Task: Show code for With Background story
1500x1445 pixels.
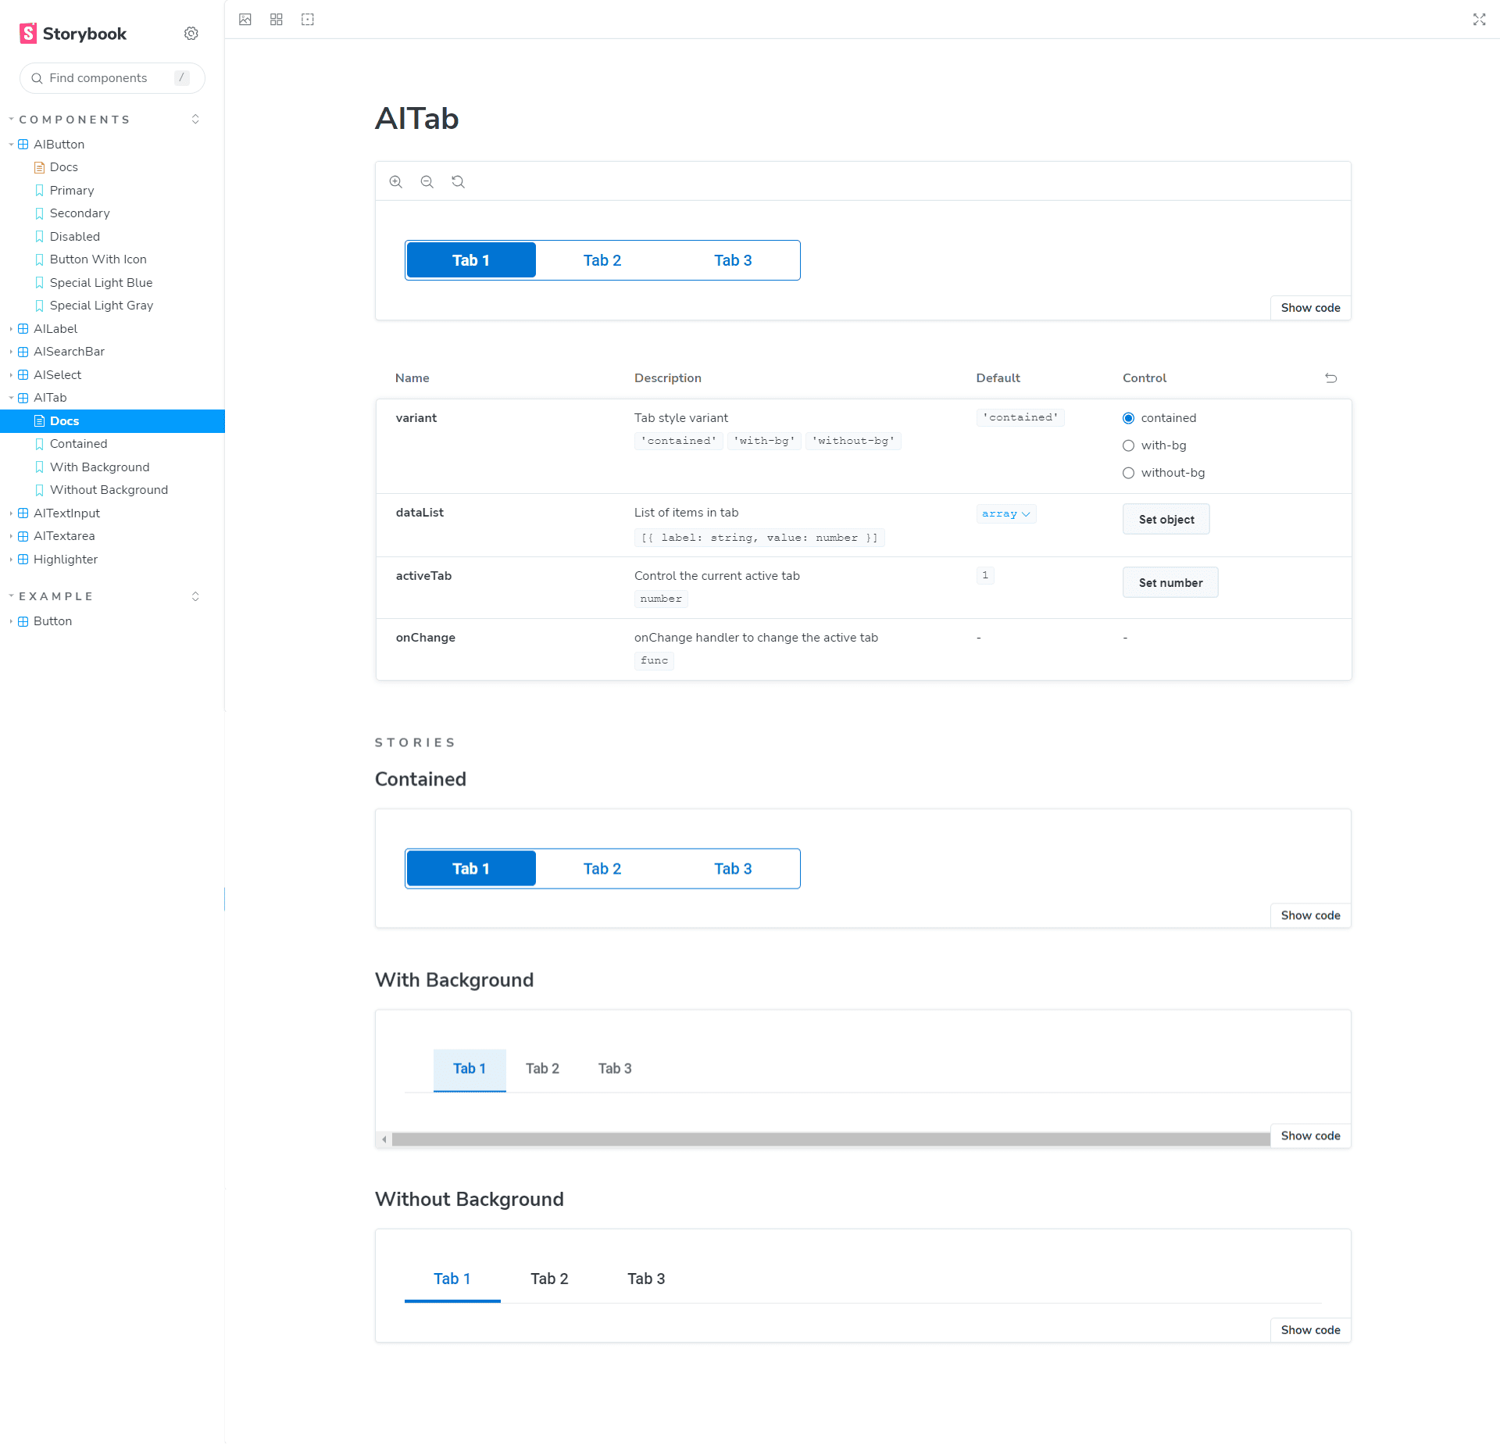Action: pyautogui.click(x=1311, y=1136)
